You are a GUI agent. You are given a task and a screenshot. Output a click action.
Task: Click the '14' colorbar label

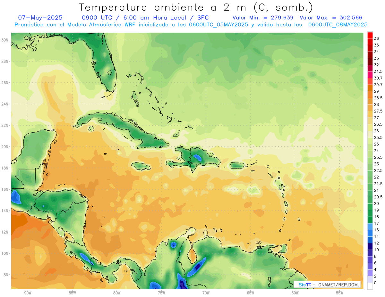pos(377,236)
